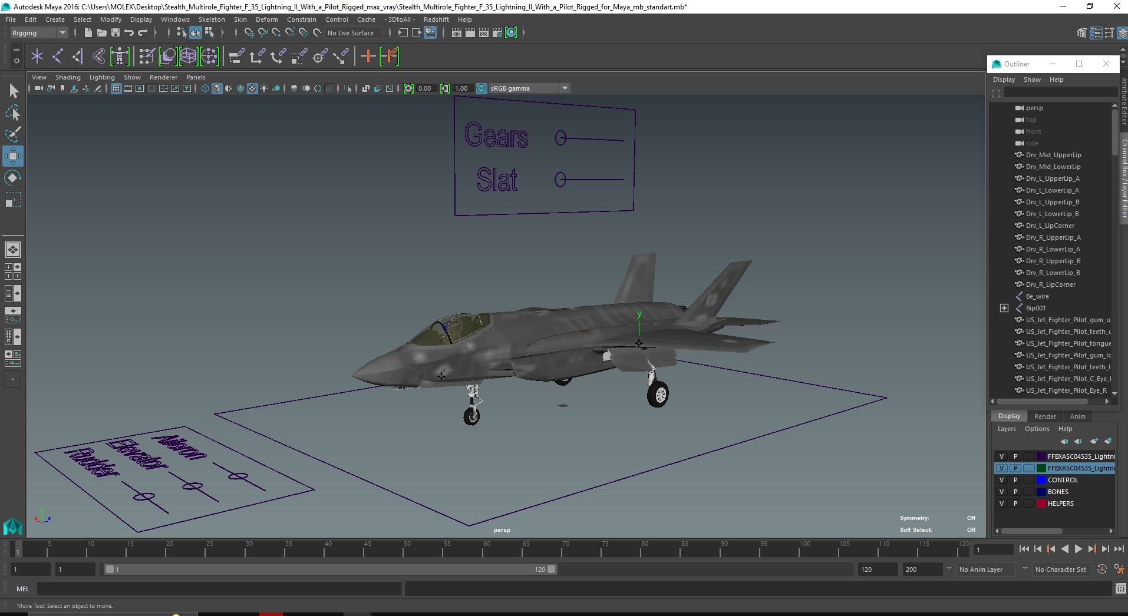Toggle auto keyframe icon

coord(1101,569)
